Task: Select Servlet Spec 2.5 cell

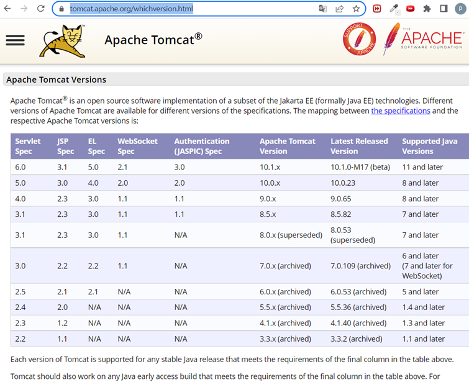Action: coord(20,292)
